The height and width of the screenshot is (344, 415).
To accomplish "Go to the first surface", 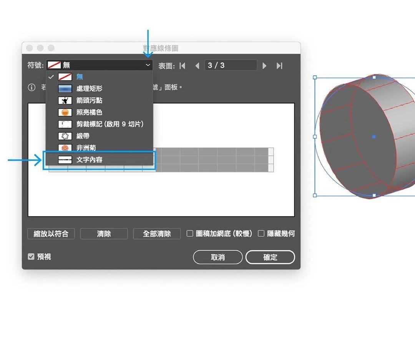I will point(183,66).
